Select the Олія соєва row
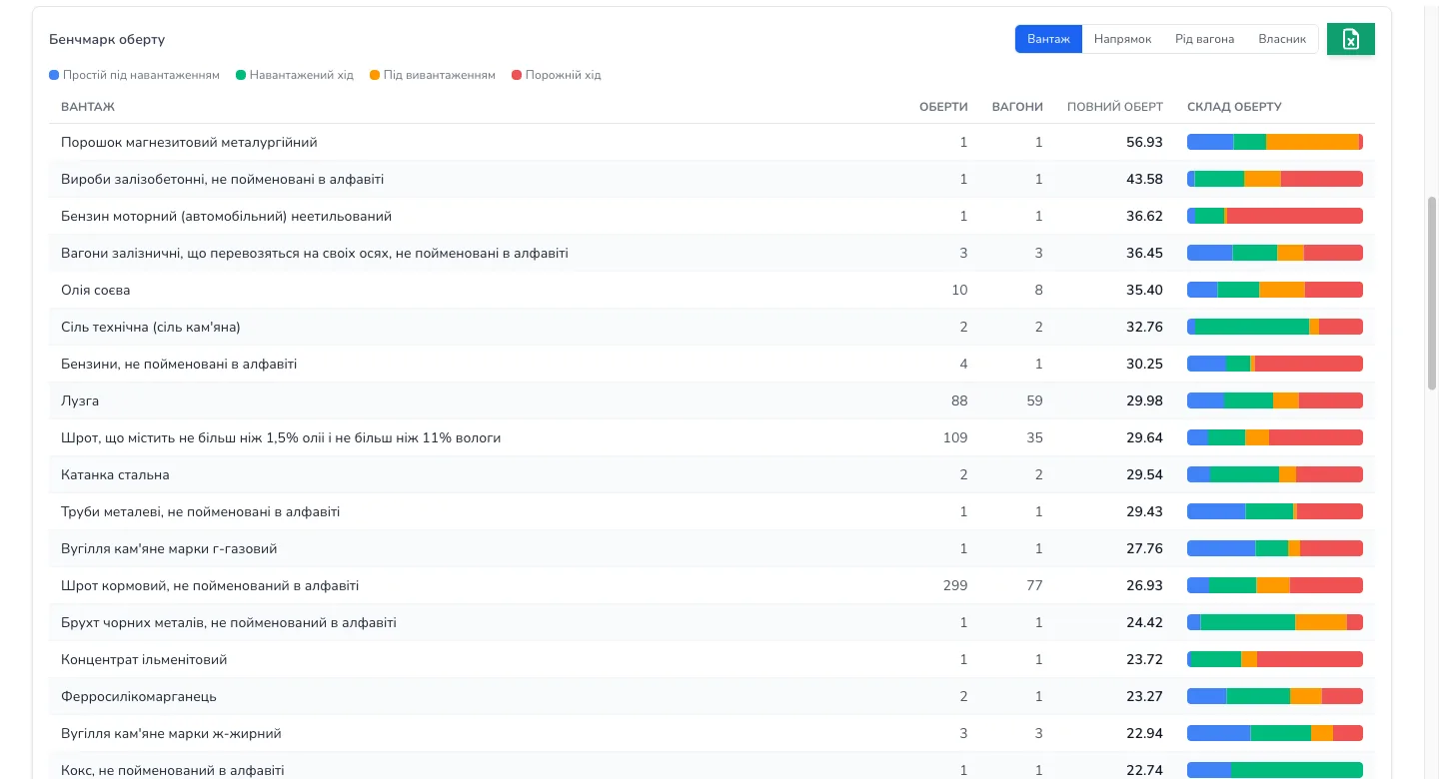1439x779 pixels. [x=712, y=290]
